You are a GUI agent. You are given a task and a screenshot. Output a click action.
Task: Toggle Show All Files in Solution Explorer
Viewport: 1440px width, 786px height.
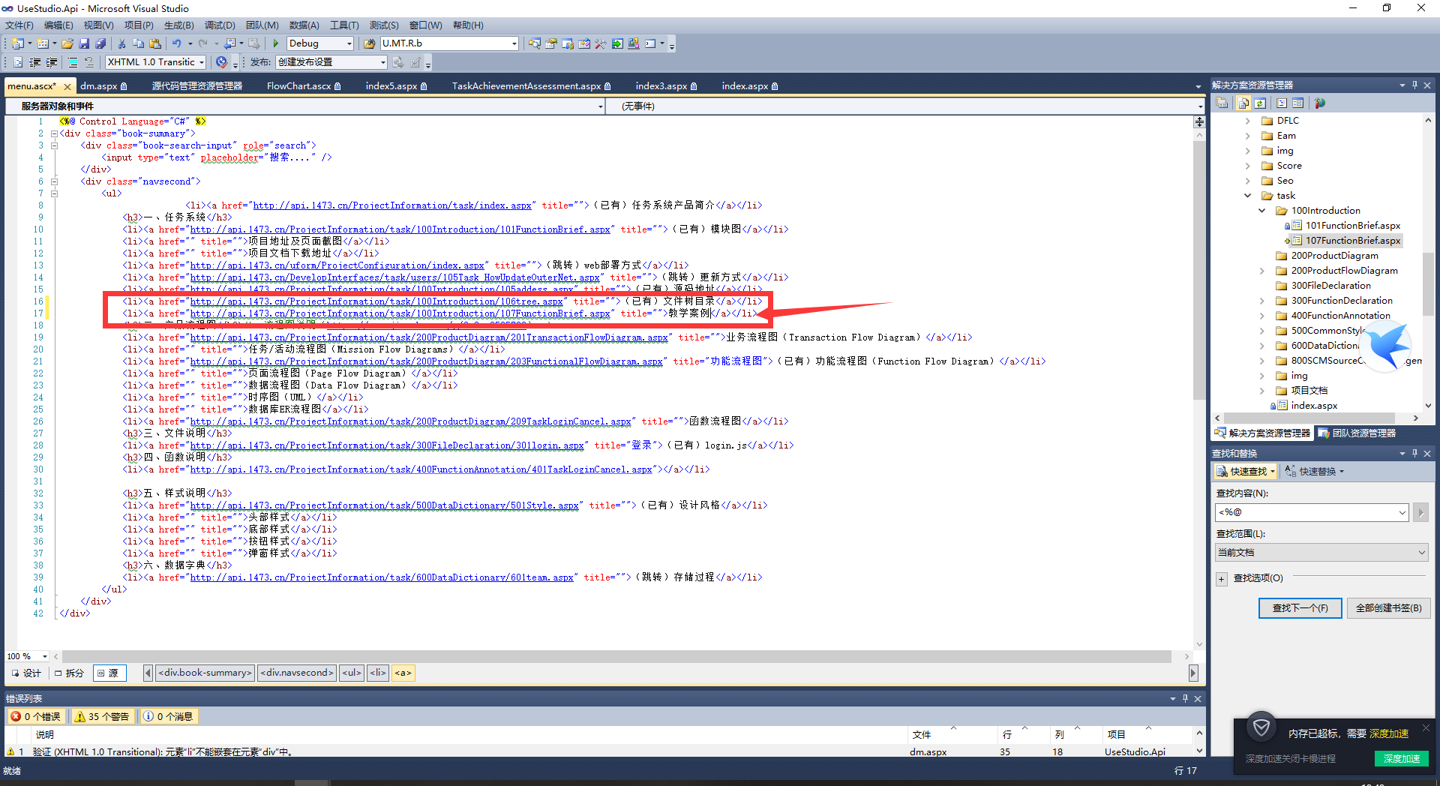[1243, 103]
